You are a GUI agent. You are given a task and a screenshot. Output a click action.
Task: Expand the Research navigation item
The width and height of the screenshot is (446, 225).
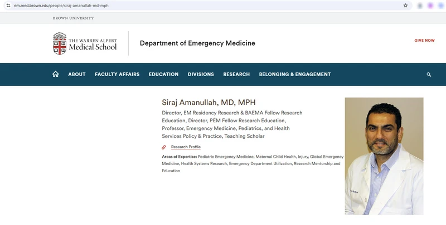(236, 74)
